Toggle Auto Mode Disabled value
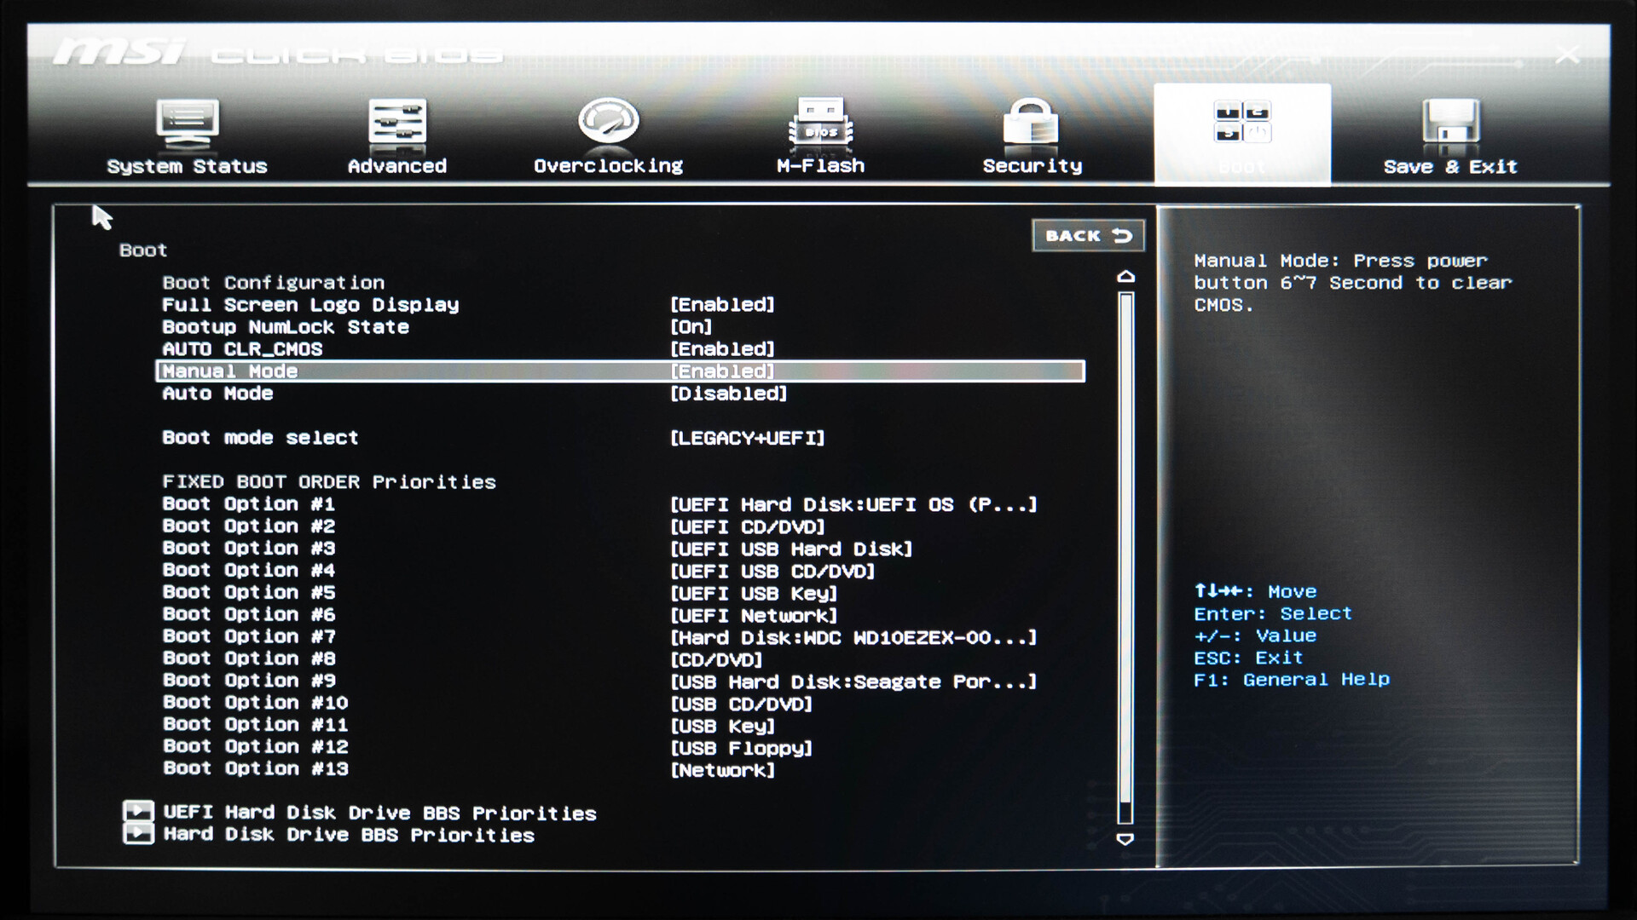Viewport: 1637px width, 920px height. pyautogui.click(x=728, y=394)
